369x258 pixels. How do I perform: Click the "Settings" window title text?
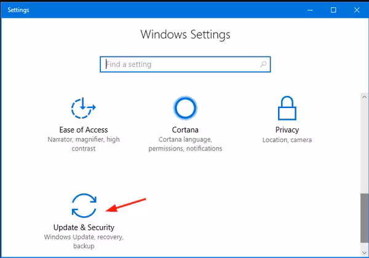point(20,10)
